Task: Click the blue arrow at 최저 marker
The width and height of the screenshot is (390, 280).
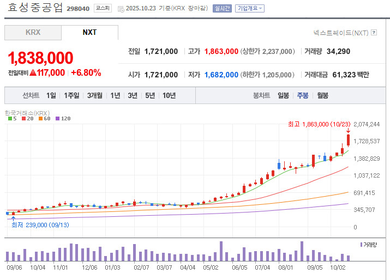Action: pos(14,218)
